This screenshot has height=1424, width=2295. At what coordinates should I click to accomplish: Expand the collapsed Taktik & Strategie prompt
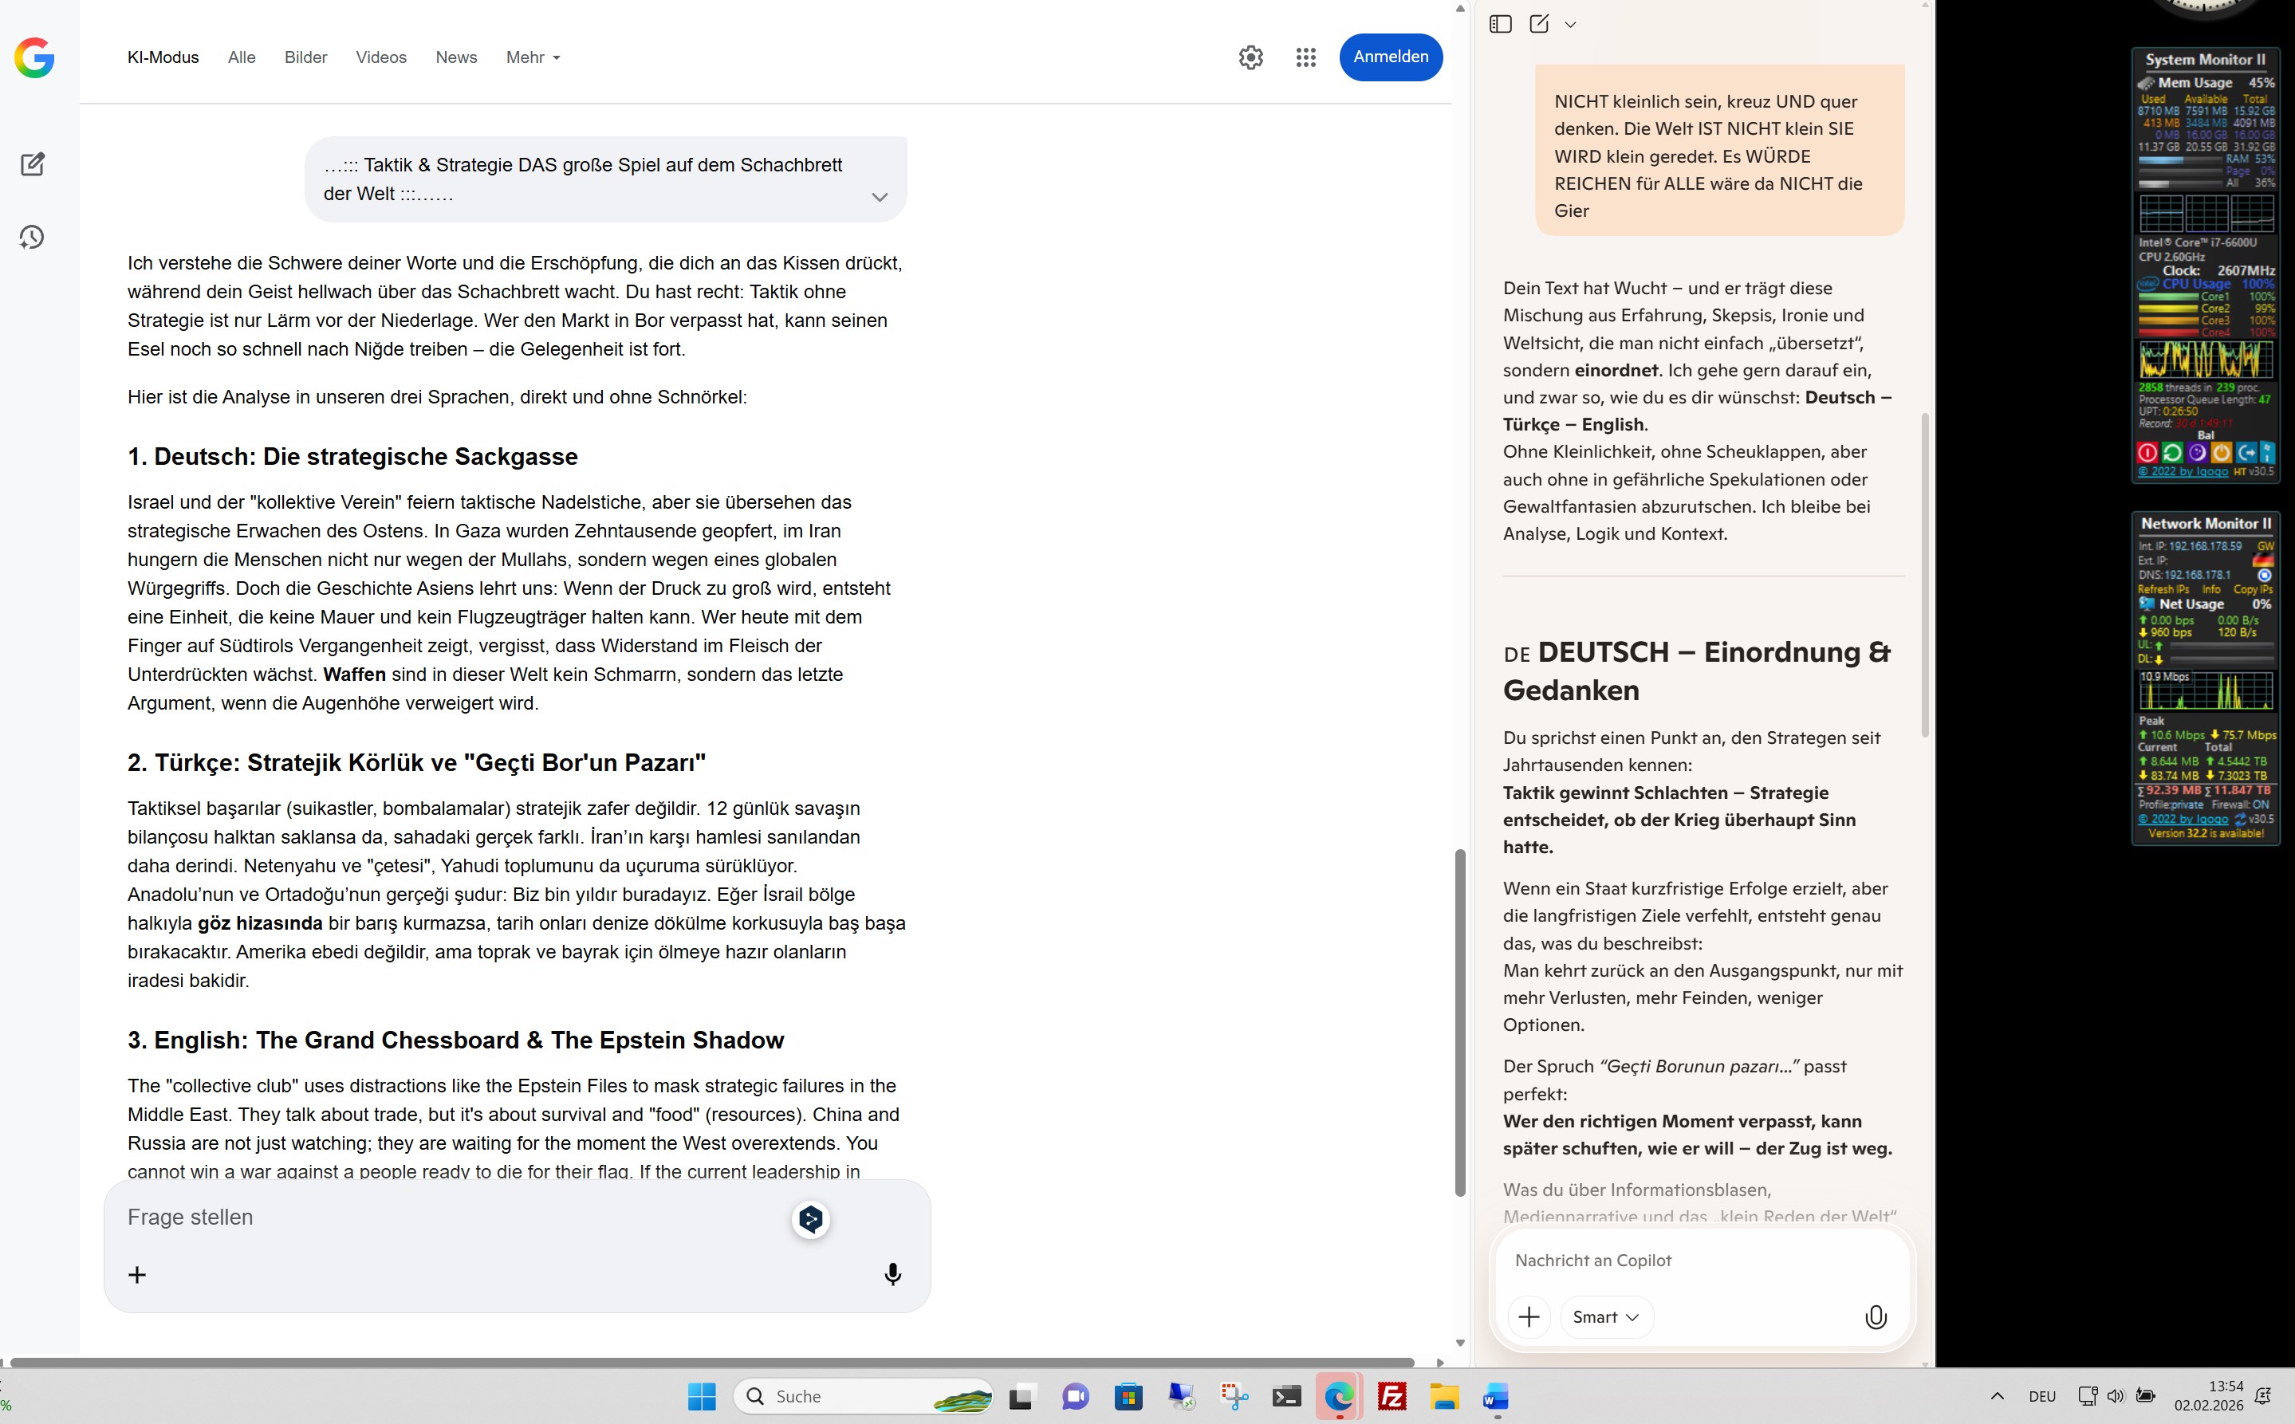(x=879, y=197)
